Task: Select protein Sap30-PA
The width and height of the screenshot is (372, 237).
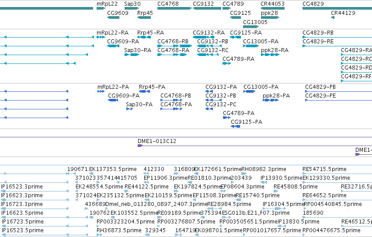Action: (x=129, y=109)
